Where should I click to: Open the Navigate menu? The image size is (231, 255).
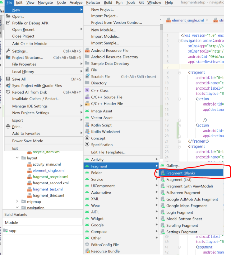point(45,2)
